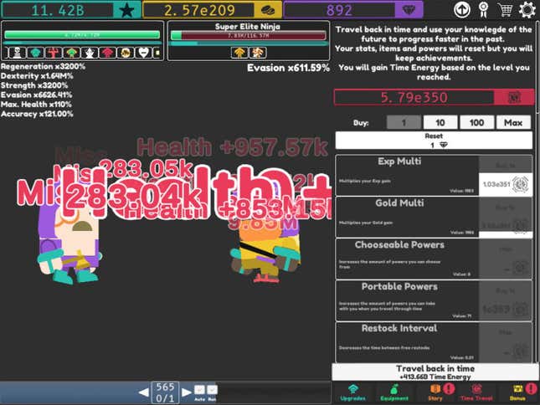540x405 pixels.
Task: Open the Upgrades tab
Action: click(x=352, y=393)
